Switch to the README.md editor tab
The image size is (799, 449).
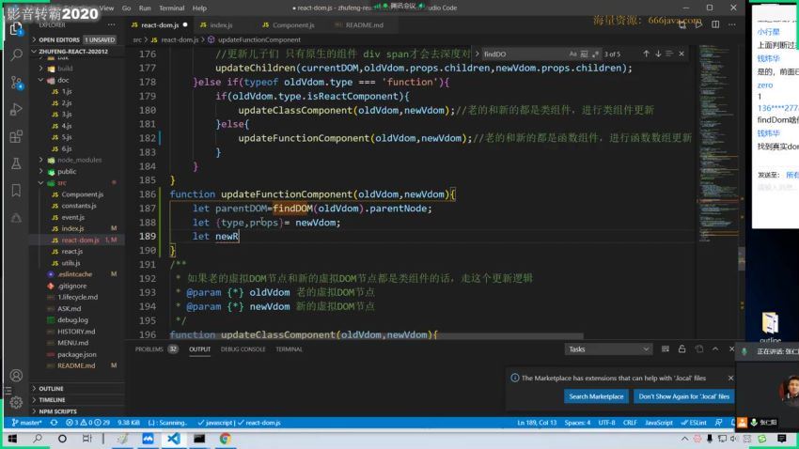[x=364, y=25]
